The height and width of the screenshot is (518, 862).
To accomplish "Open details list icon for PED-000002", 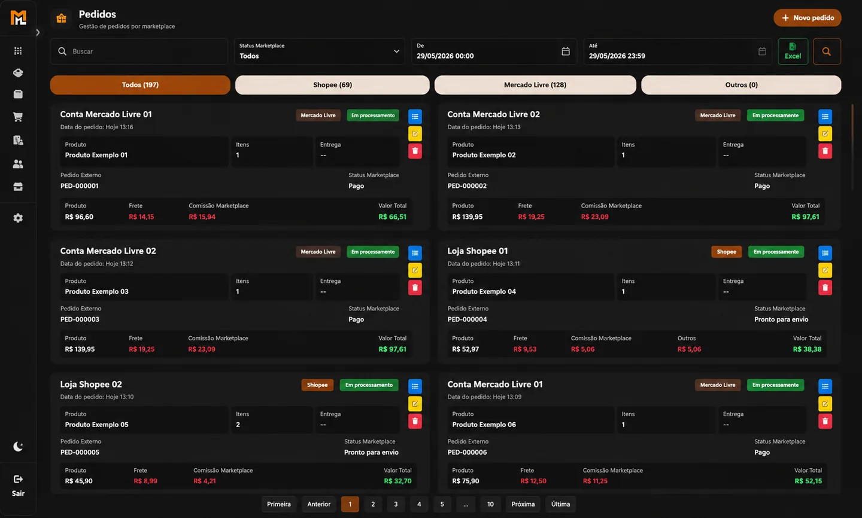I will (x=825, y=117).
